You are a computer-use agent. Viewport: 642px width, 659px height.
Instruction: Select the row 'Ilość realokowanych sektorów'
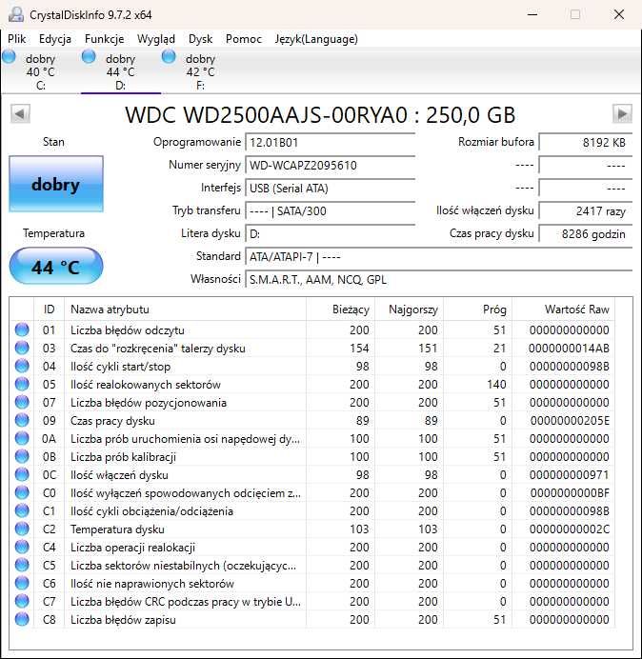[312, 384]
